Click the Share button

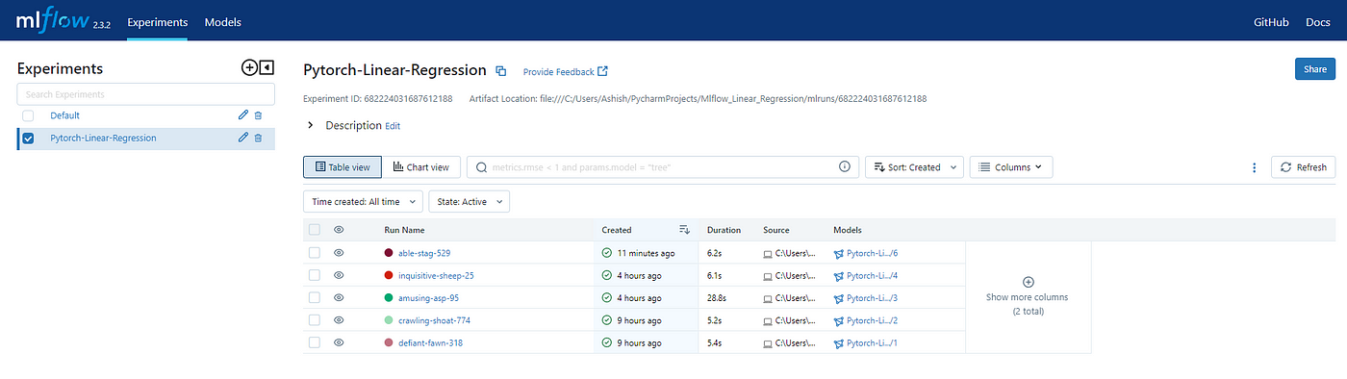(x=1314, y=69)
